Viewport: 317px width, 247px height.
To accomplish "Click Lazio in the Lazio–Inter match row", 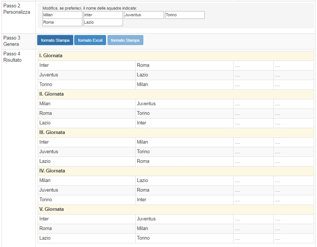I will click(x=45, y=123).
